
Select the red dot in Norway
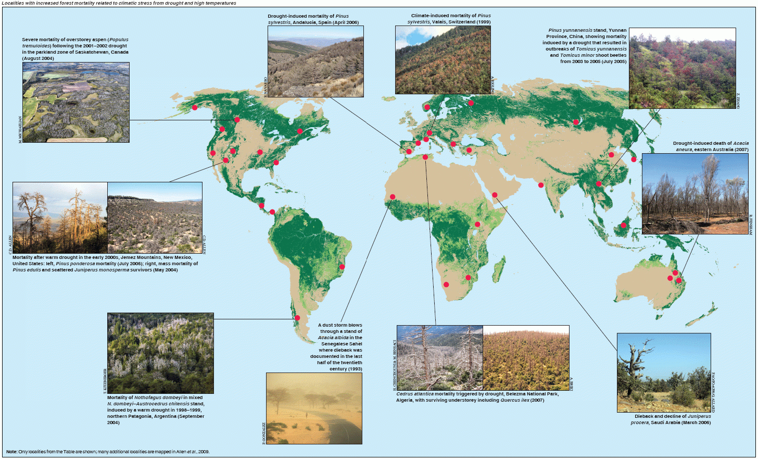[x=427, y=107]
